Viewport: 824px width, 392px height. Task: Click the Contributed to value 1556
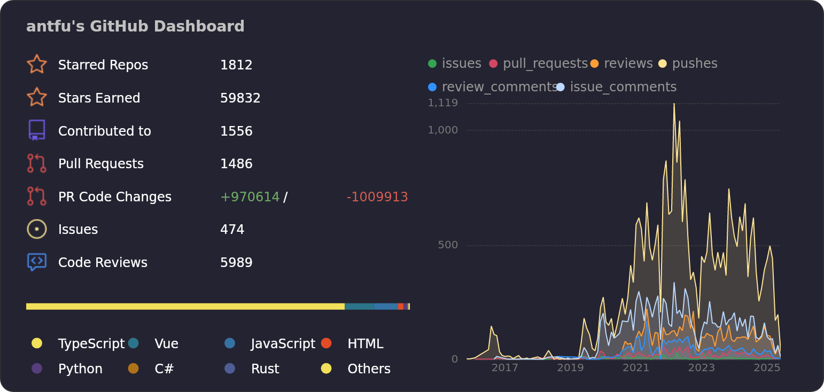point(236,131)
